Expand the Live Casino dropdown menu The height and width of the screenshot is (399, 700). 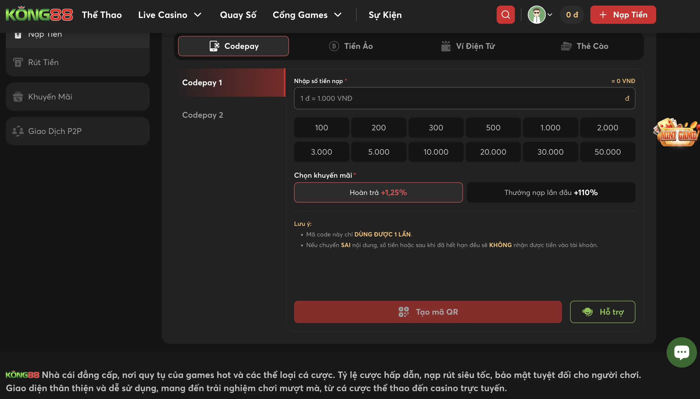point(198,14)
